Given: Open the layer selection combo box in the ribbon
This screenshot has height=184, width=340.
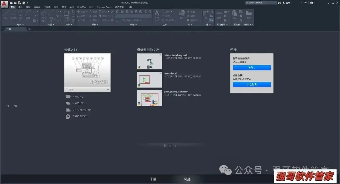Looking at the screenshot, I should (133, 16).
